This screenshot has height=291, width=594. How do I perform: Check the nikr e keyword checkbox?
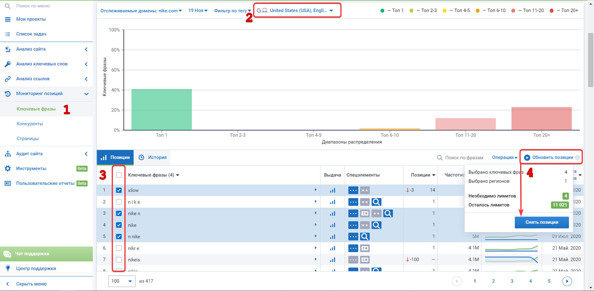[x=119, y=248]
